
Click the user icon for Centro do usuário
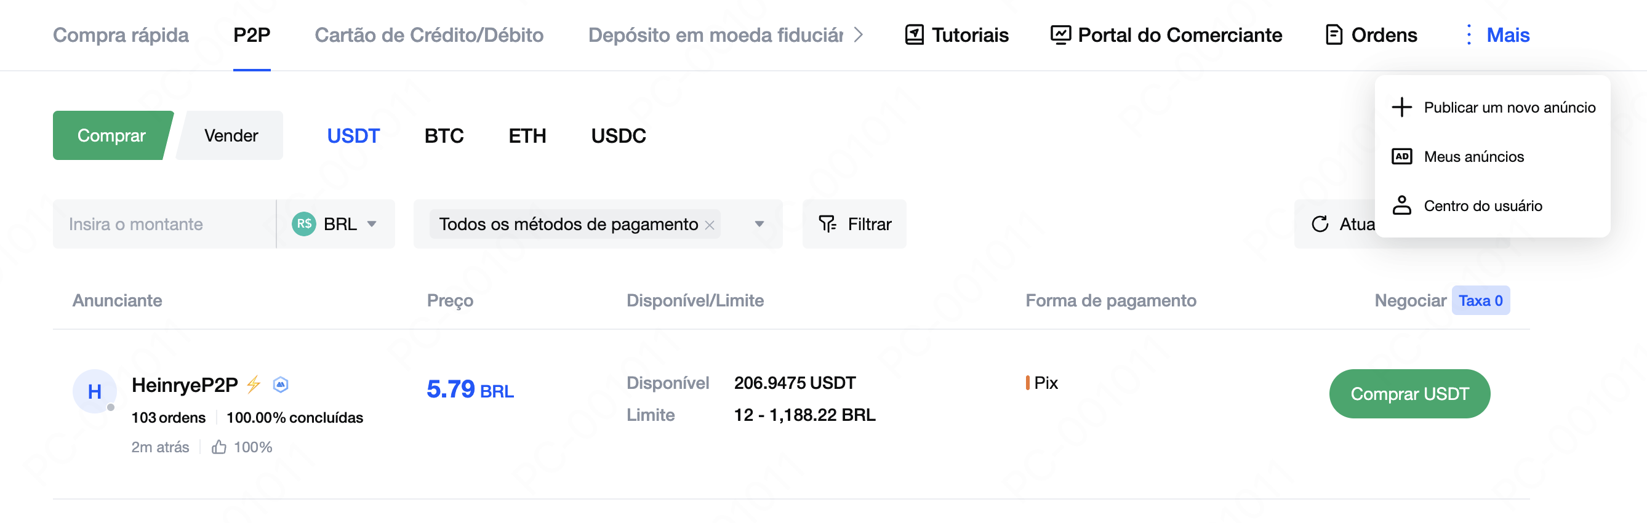pyautogui.click(x=1401, y=206)
